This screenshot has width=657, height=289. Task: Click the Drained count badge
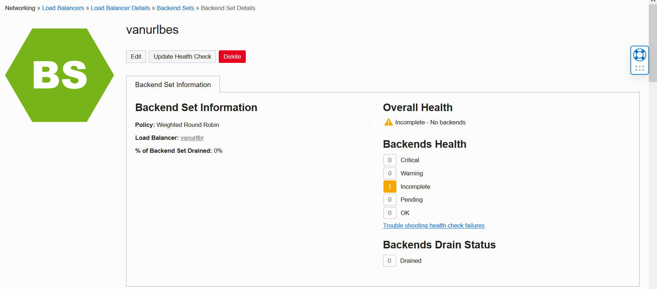pos(389,261)
